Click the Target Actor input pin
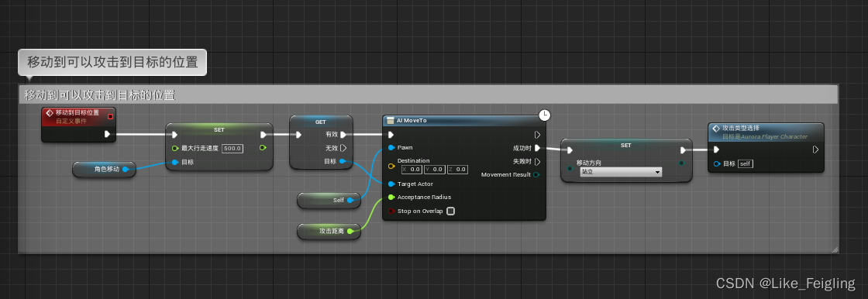This screenshot has width=868, height=299. (x=391, y=184)
